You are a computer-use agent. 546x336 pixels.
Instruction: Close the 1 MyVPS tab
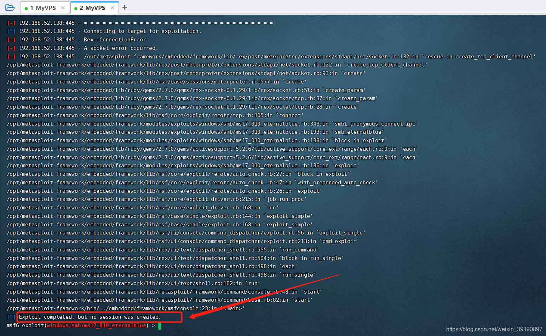click(63, 8)
